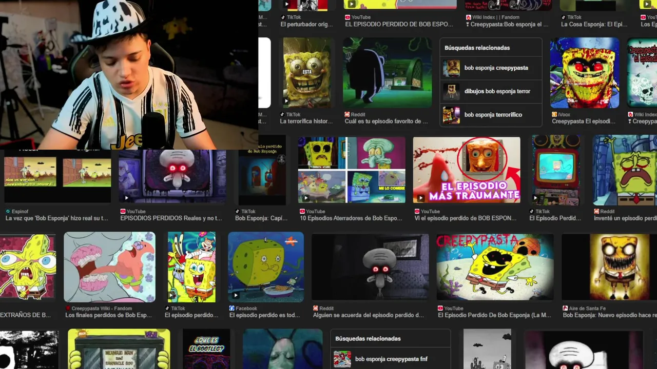The width and height of the screenshot is (657, 369).
Task: Open link '10 Episodios Aterradores de Bob Espo...'
Action: pyautogui.click(x=351, y=218)
